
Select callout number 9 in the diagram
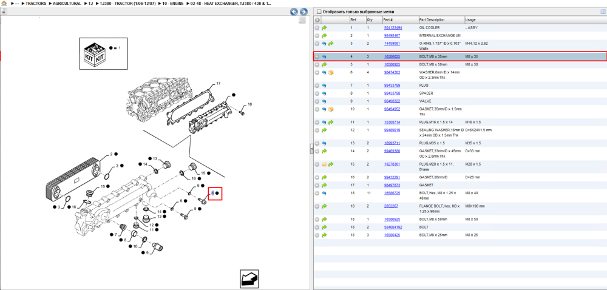148,252
